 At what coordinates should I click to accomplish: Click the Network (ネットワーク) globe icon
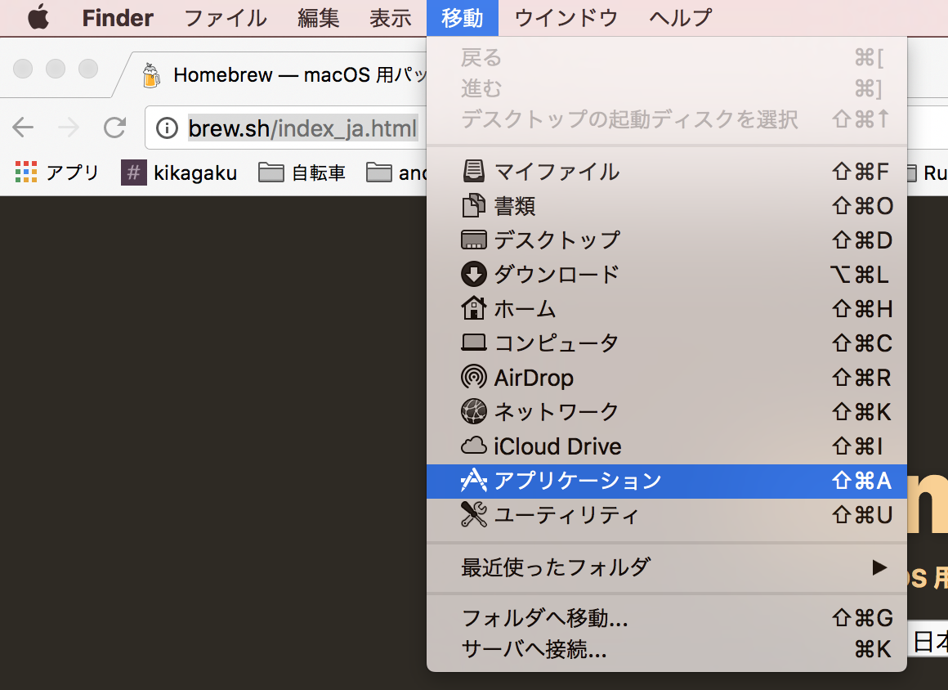tap(473, 411)
